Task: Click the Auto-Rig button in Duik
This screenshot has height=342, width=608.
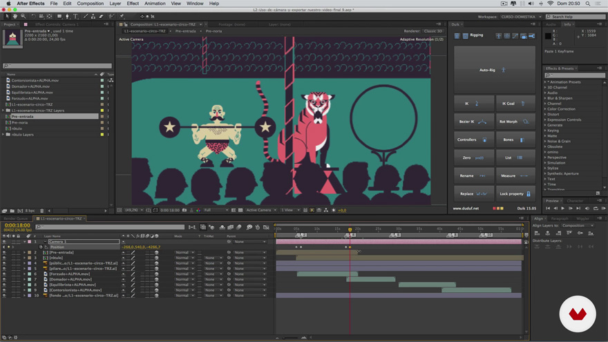Action: (495, 70)
